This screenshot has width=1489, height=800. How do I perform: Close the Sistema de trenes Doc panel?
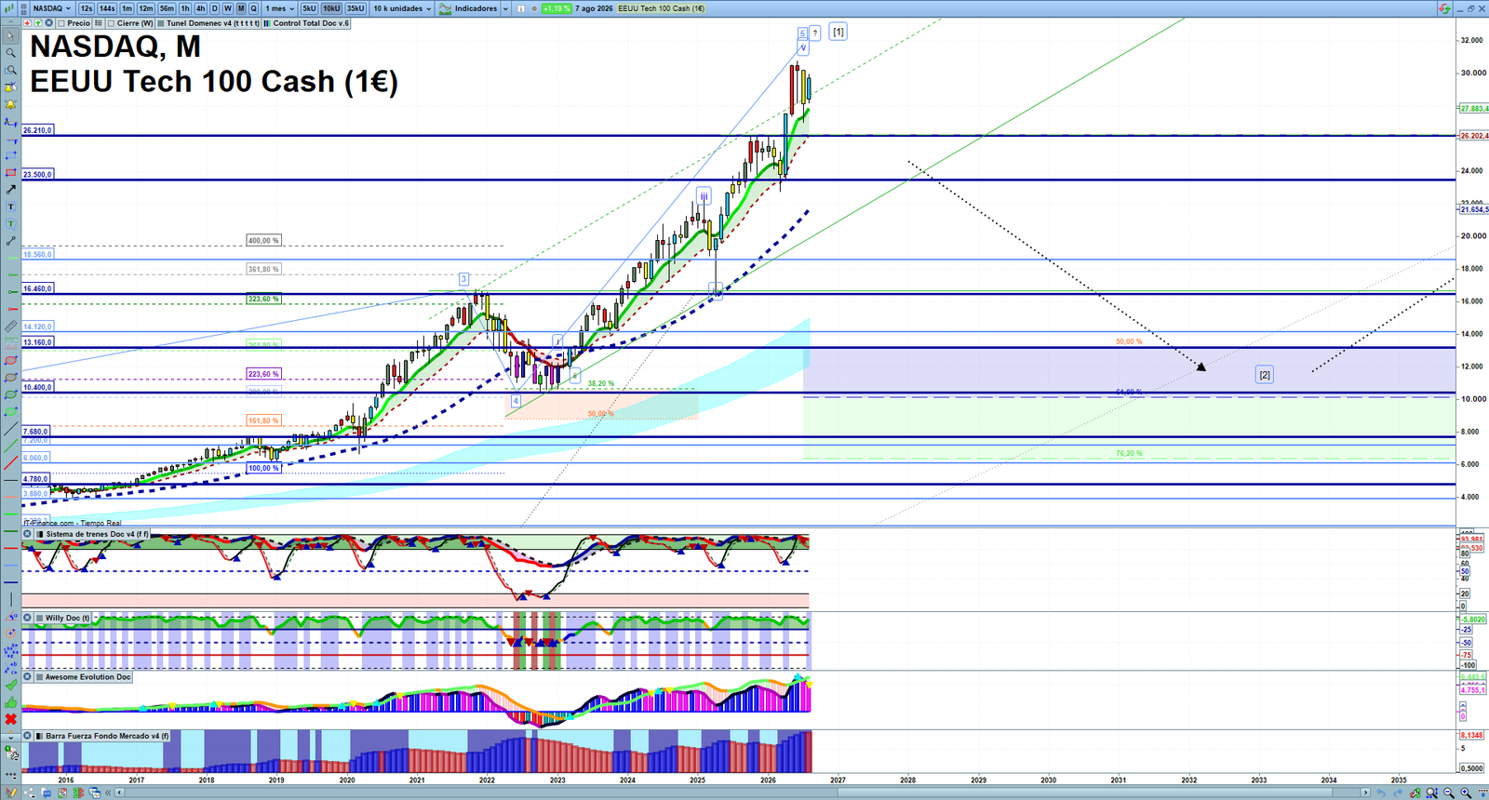(x=27, y=534)
